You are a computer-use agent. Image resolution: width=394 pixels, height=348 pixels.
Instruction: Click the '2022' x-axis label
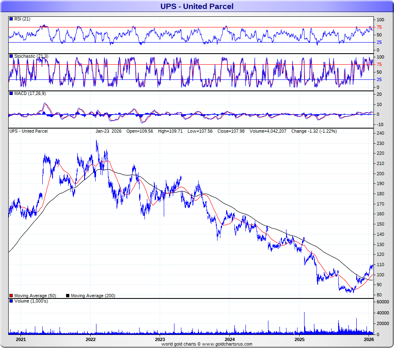pyautogui.click(x=91, y=339)
